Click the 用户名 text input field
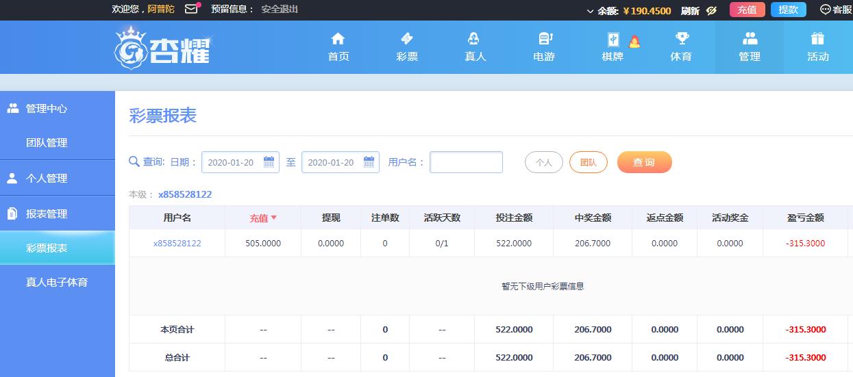Screen dimensions: 853x377 [x=466, y=162]
